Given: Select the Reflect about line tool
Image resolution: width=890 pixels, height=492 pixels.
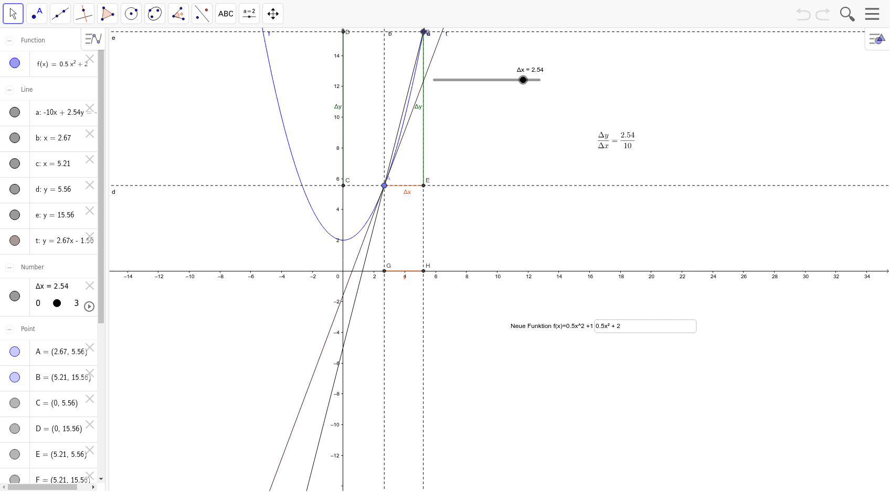Looking at the screenshot, I should 202,14.
